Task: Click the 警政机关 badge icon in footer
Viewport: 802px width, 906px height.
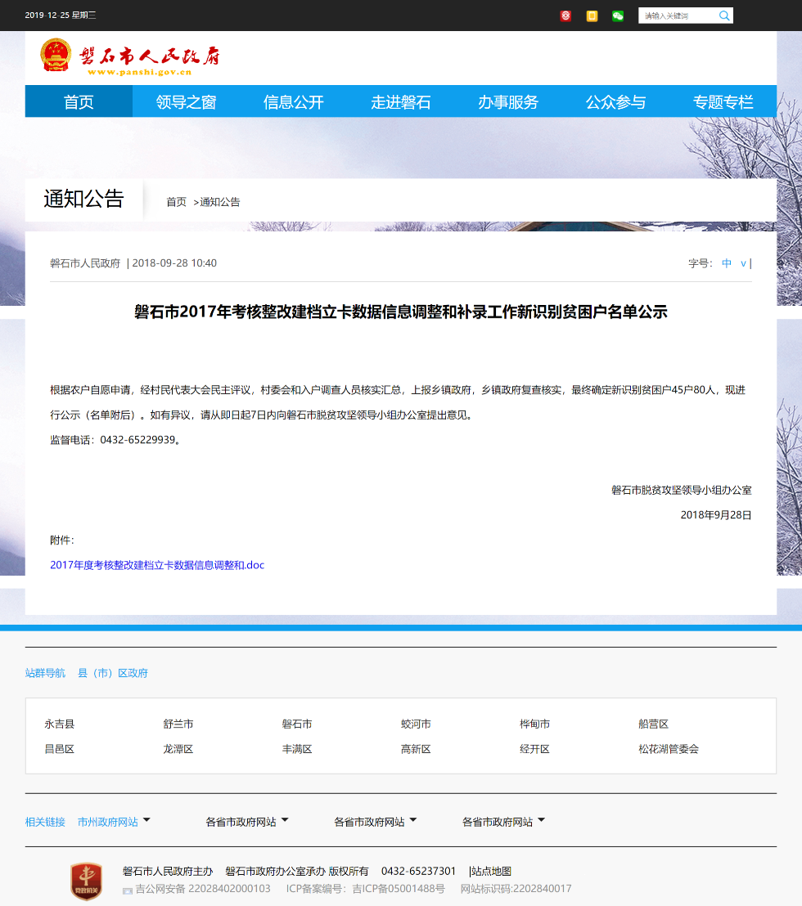Action: (86, 881)
